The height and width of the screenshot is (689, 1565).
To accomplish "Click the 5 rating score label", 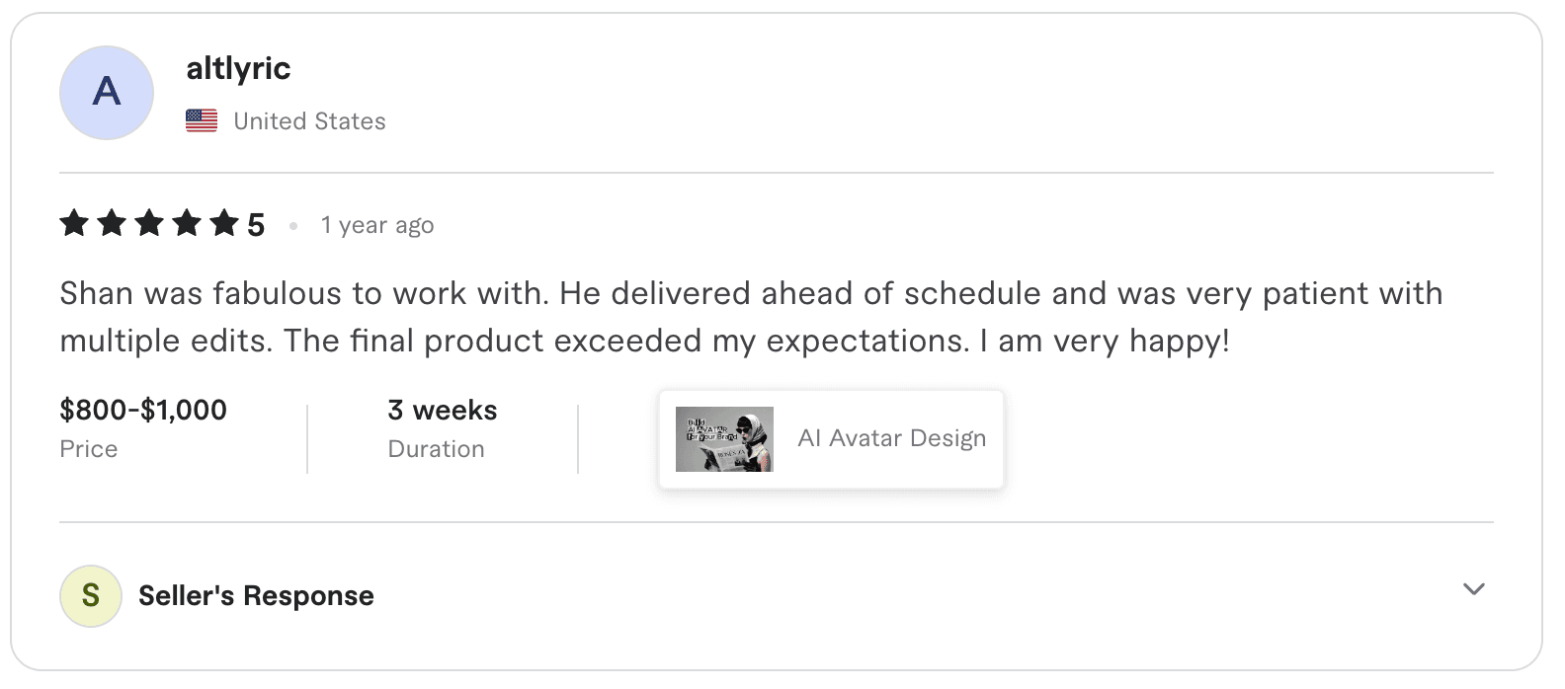I will click(x=256, y=224).
